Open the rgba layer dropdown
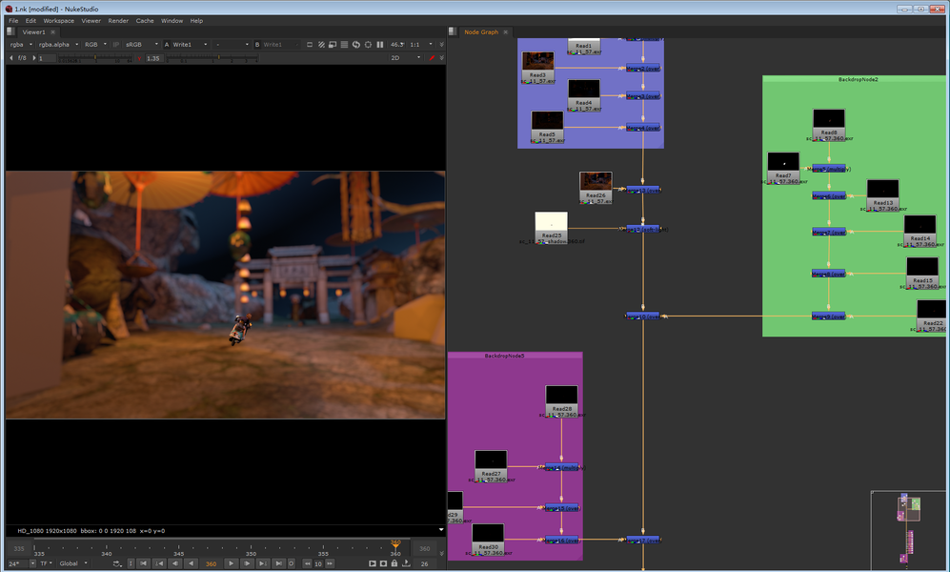Image resolution: width=950 pixels, height=572 pixels. tap(21, 44)
